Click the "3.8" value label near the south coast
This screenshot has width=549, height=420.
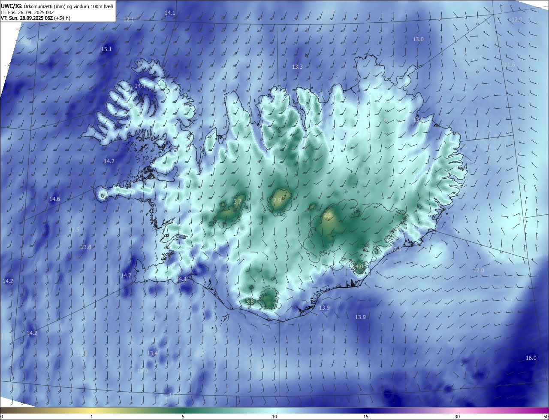pyautogui.click(x=250, y=302)
